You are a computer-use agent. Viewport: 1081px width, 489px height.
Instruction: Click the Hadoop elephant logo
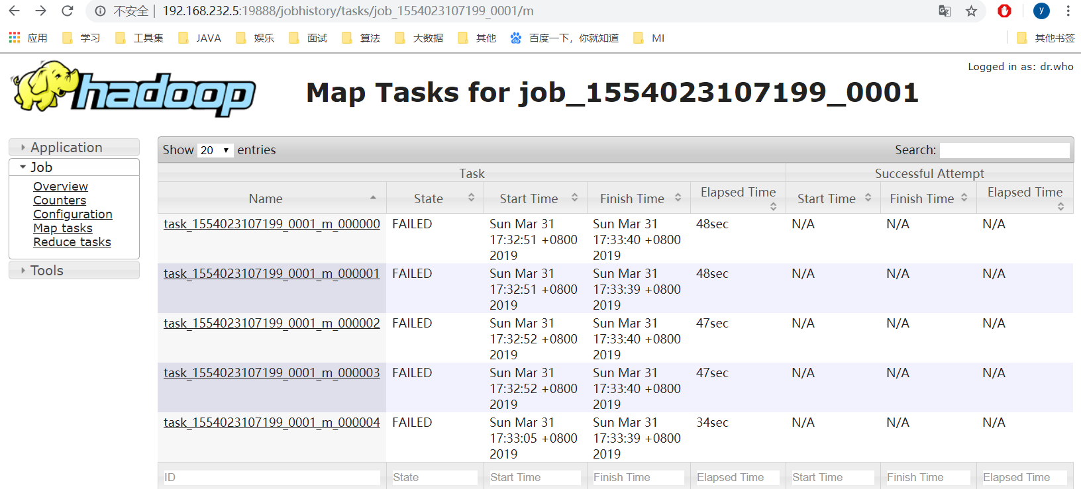point(134,89)
